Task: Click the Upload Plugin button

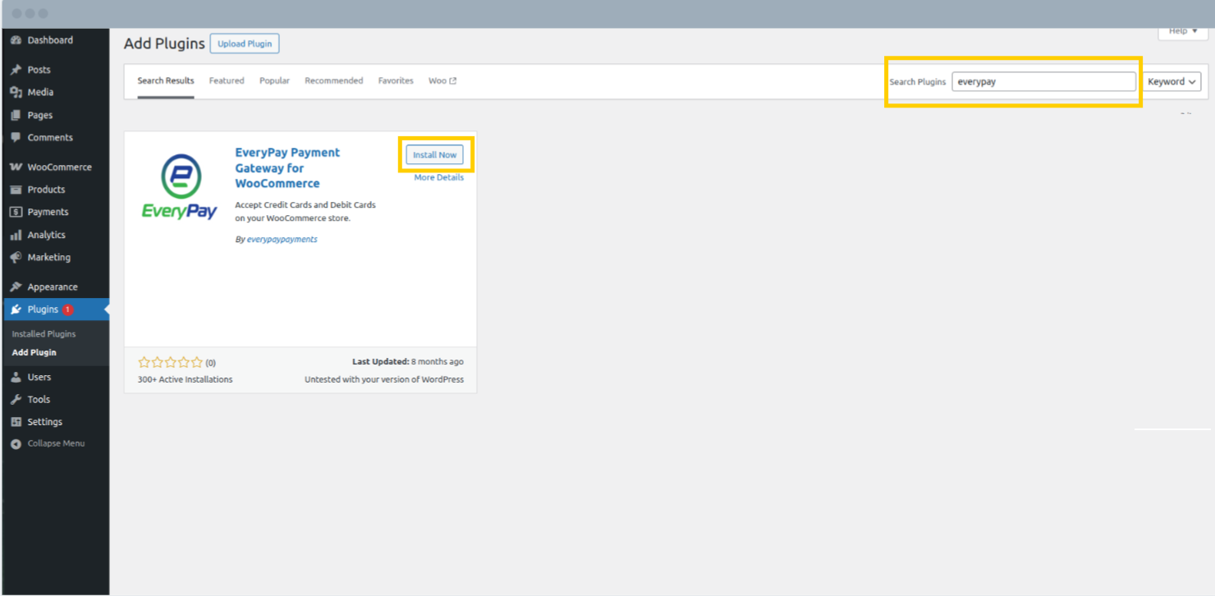Action: pyautogui.click(x=245, y=44)
